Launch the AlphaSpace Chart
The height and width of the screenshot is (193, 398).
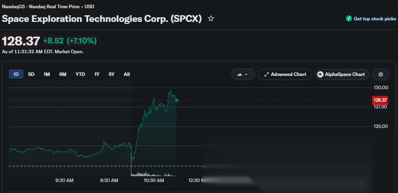[342, 74]
